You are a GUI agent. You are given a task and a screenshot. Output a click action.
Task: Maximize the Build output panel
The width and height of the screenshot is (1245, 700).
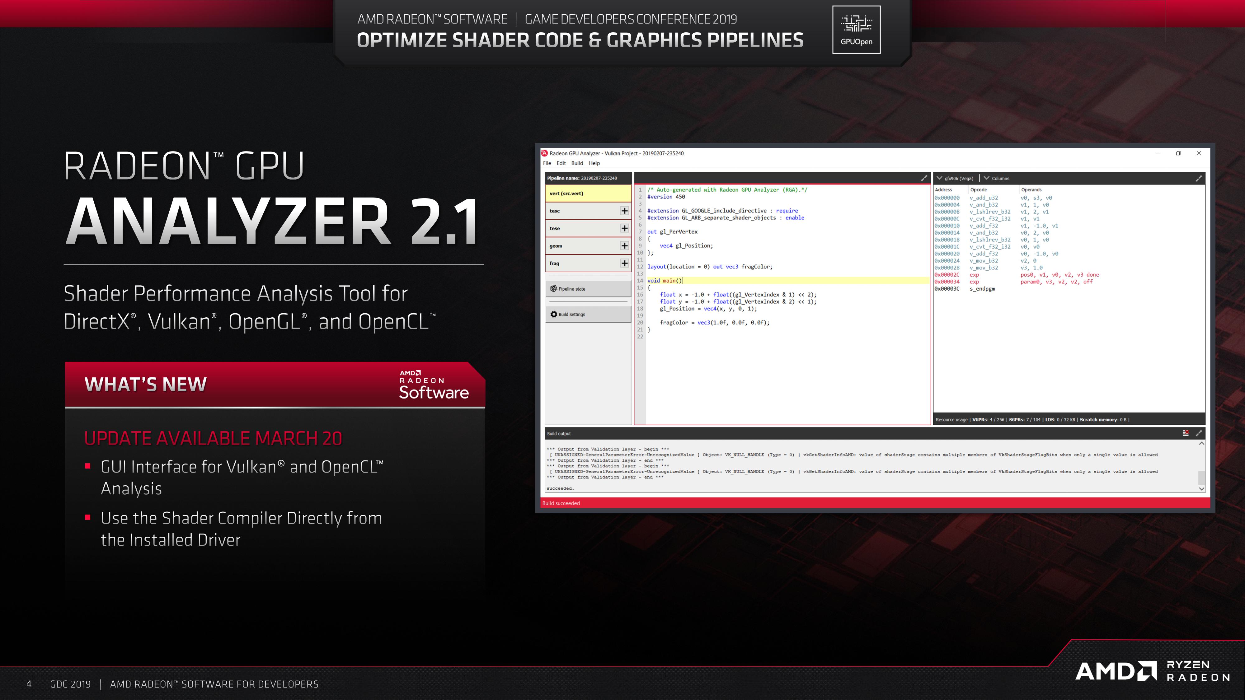click(1199, 433)
